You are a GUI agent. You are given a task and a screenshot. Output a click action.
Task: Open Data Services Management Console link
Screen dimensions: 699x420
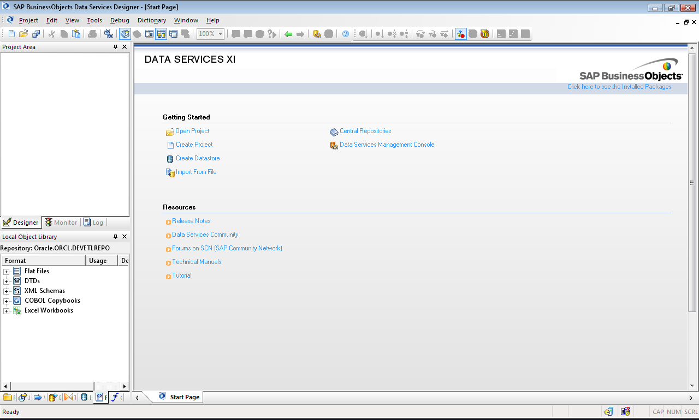click(387, 145)
